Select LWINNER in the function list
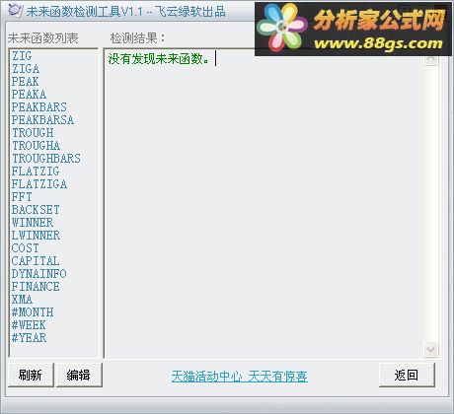This screenshot has width=454, height=414. [x=36, y=236]
